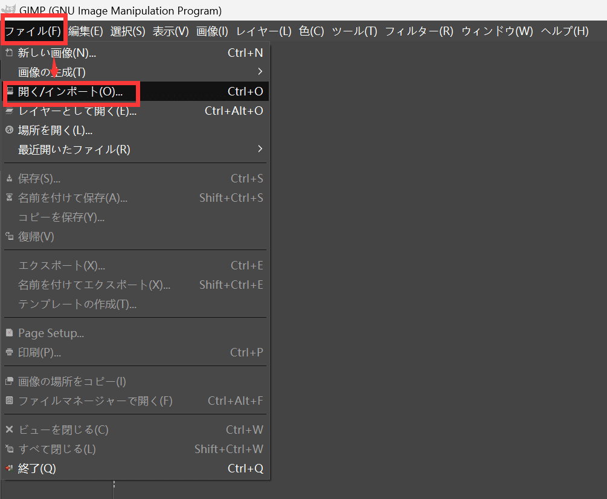Image resolution: width=607 pixels, height=499 pixels.
Task: Expand the 画像の生成 submenu arrow
Action: pyautogui.click(x=260, y=72)
